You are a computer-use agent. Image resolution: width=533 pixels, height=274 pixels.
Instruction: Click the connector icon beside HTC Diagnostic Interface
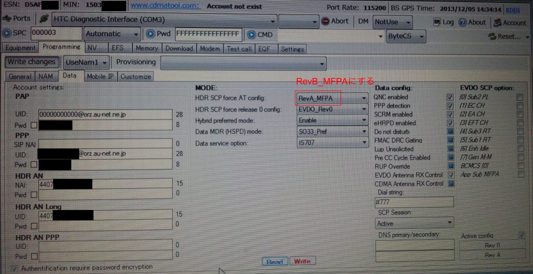point(43,19)
